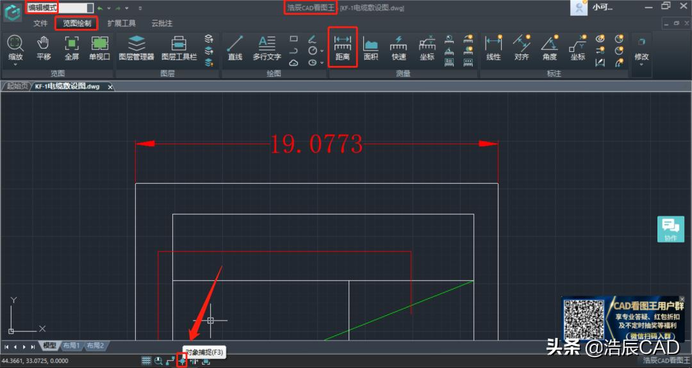Image resolution: width=692 pixels, height=368 pixels.
Task: Click the coordinates readout 44.3661, 33.0725, 0.0000
Action: click(35, 361)
